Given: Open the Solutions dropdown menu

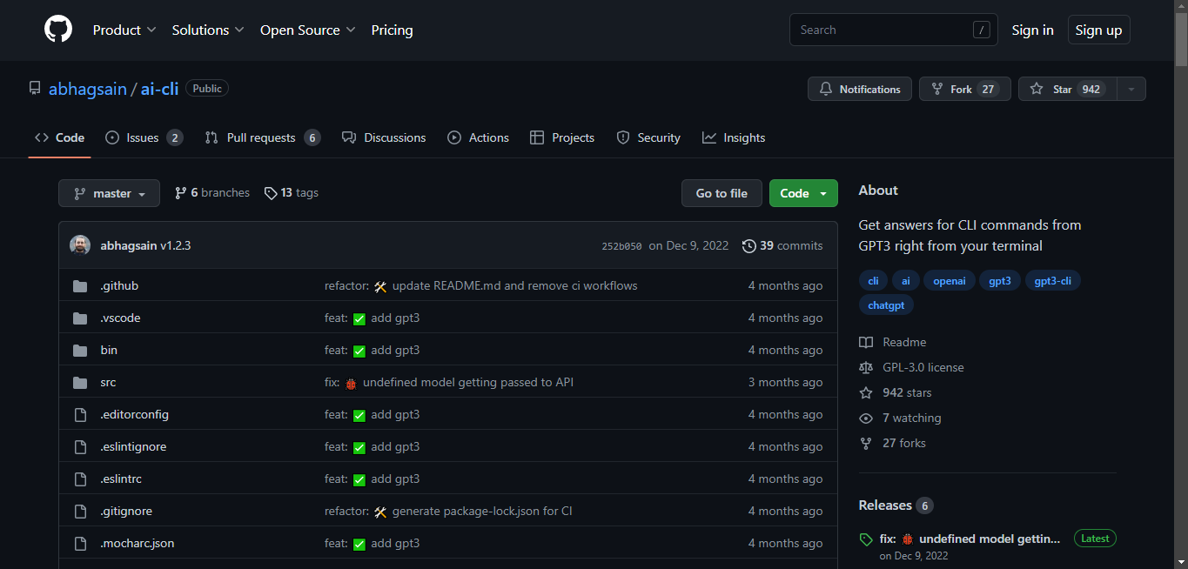Looking at the screenshot, I should click(208, 30).
